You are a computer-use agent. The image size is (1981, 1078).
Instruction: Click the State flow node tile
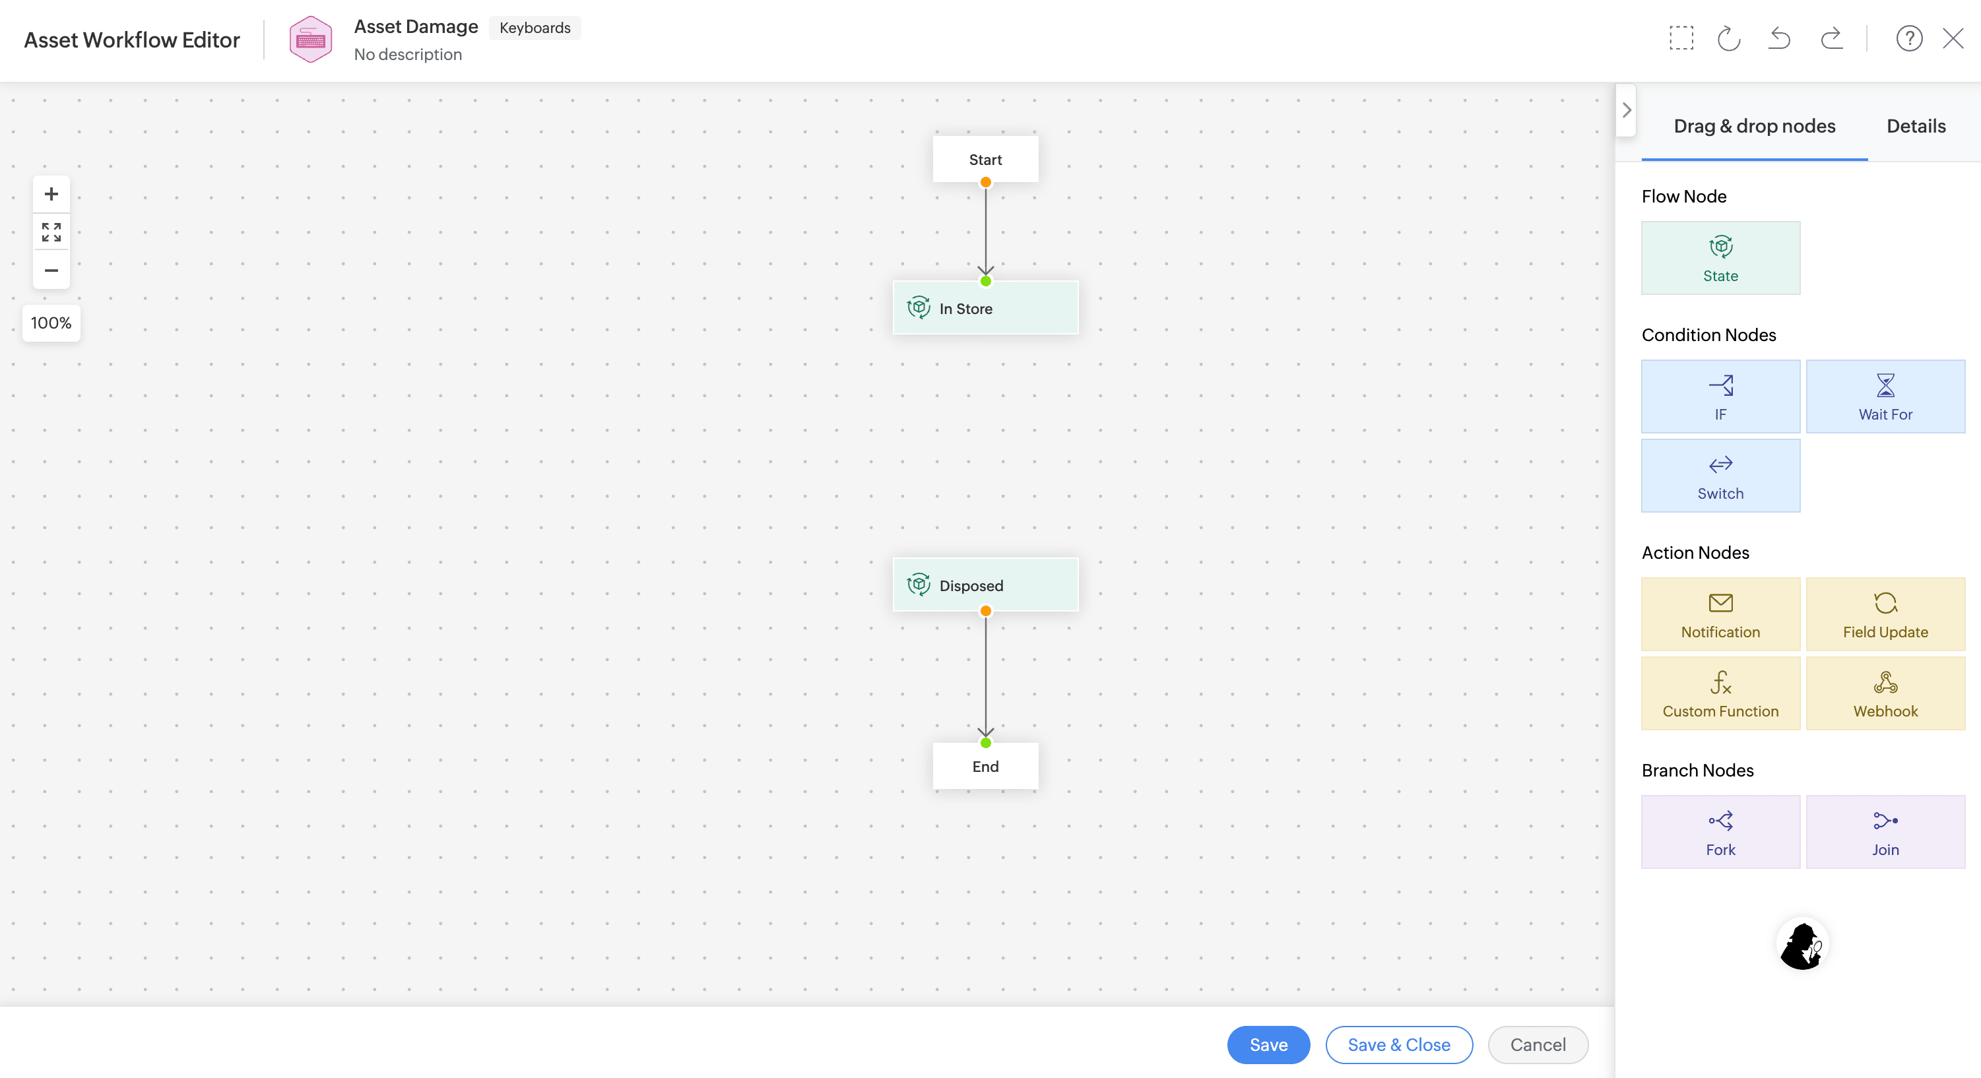(1720, 257)
